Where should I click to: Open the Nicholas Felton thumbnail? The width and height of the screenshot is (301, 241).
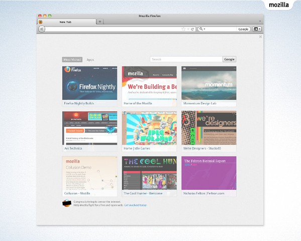click(x=209, y=176)
